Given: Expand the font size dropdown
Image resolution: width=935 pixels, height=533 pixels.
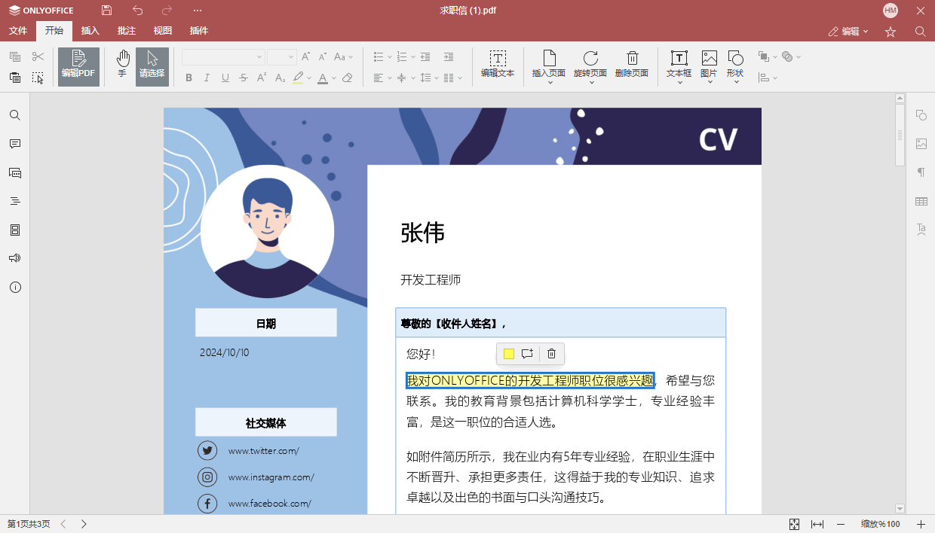Looking at the screenshot, I should click(291, 56).
